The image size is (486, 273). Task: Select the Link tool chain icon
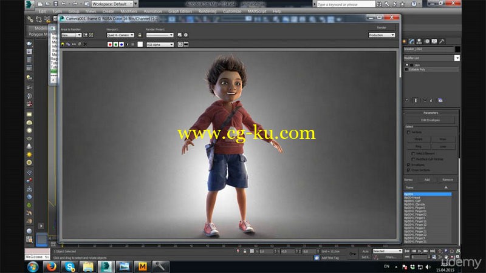pos(30,19)
